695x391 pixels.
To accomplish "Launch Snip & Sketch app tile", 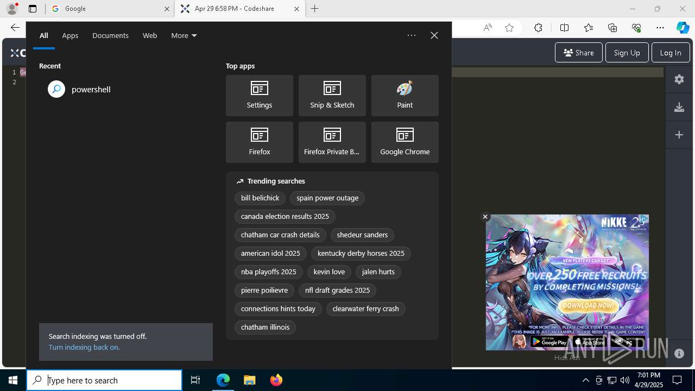I will coord(332,96).
